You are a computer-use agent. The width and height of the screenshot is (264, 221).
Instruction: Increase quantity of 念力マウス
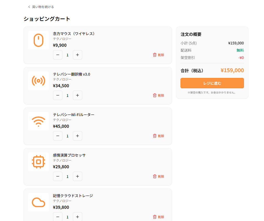(77, 55)
